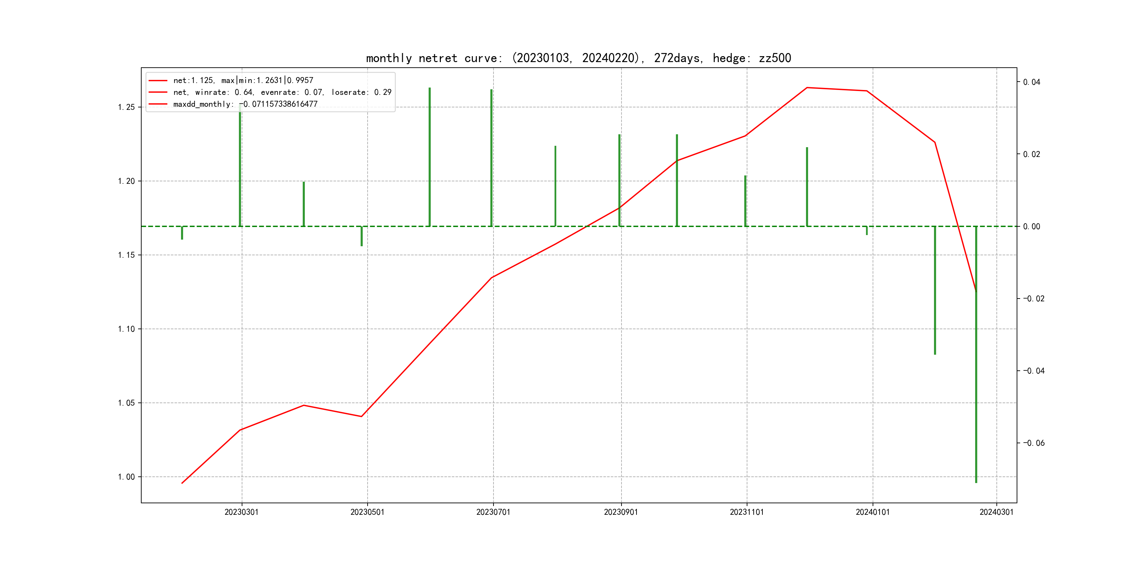Click x-axis label 20230701
The height and width of the screenshot is (565, 1130).
point(493,512)
